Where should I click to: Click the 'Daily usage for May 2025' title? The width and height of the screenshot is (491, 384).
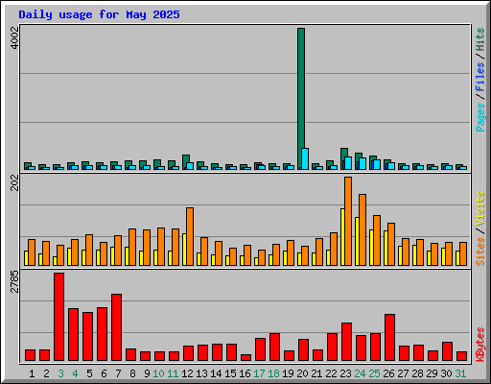point(99,14)
